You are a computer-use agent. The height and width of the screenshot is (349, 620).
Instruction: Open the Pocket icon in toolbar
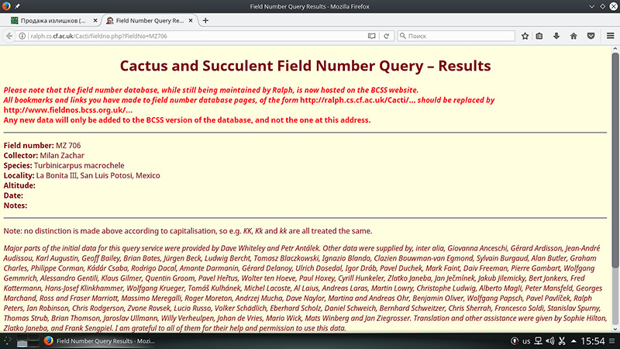[590, 36]
